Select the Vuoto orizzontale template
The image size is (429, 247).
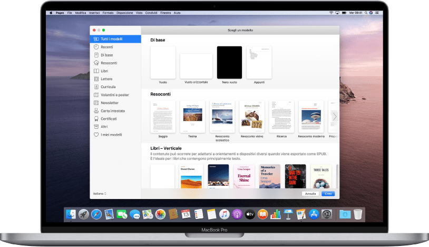tap(196, 66)
